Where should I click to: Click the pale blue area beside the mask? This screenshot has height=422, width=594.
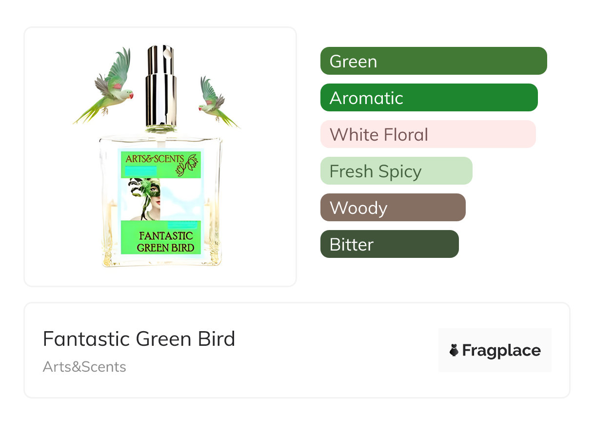pos(183,199)
